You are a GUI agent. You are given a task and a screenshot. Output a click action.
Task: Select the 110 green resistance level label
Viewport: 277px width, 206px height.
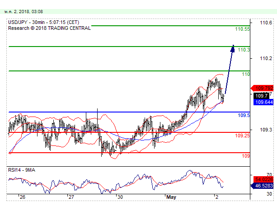(x=245, y=74)
